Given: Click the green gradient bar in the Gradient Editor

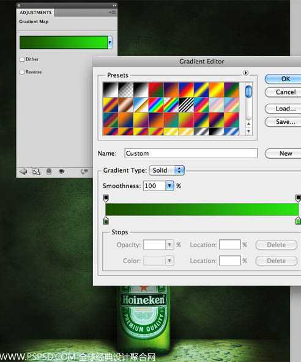Looking at the screenshot, I should pos(202,209).
